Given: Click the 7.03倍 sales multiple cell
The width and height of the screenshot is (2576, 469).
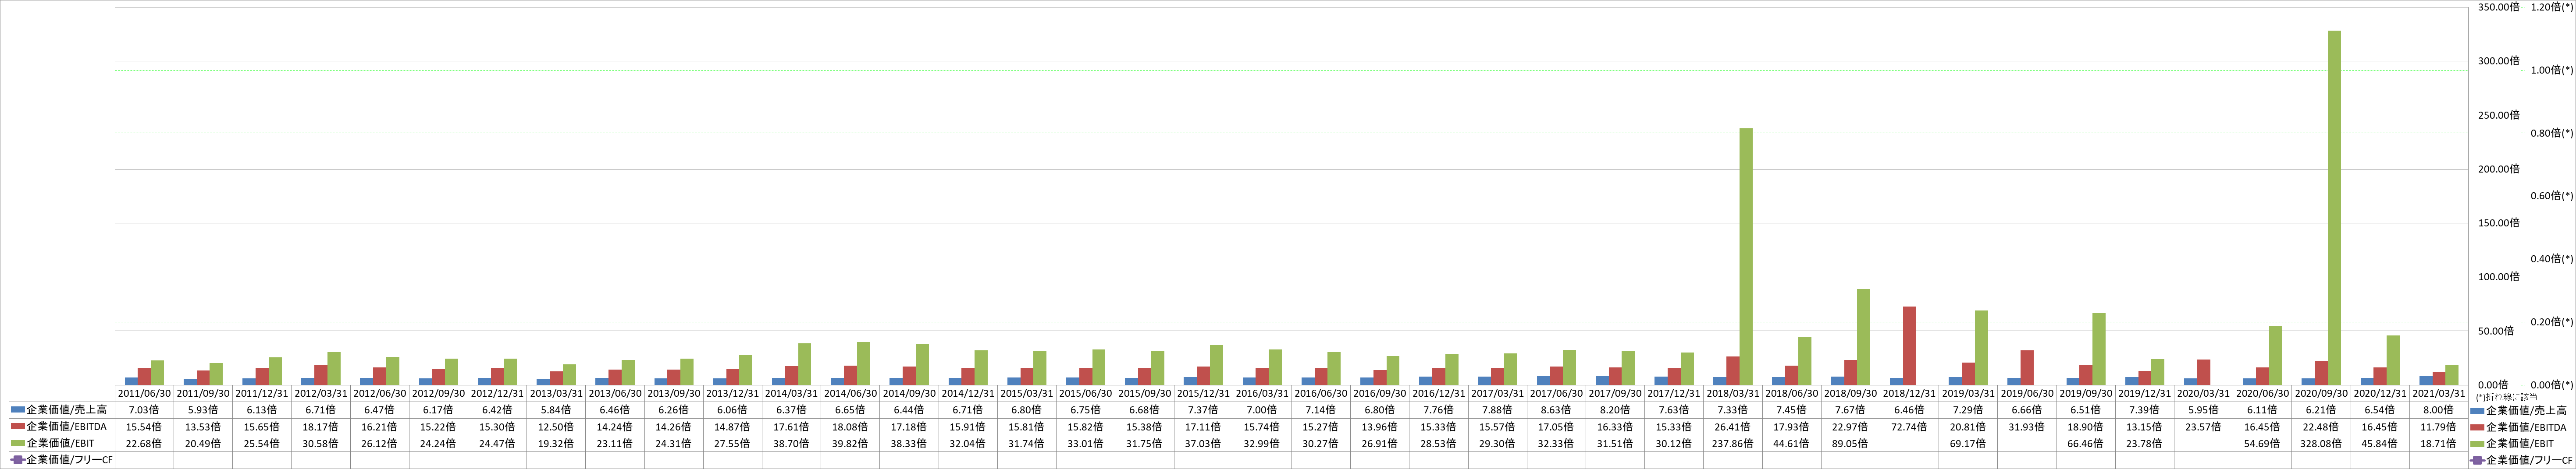Looking at the screenshot, I should tap(144, 410).
